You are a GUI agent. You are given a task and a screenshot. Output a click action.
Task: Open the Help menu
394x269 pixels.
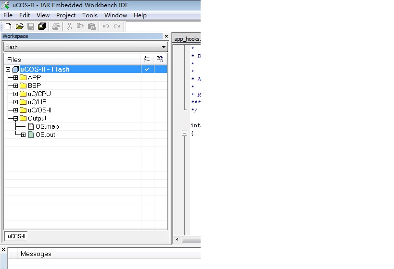[140, 15]
